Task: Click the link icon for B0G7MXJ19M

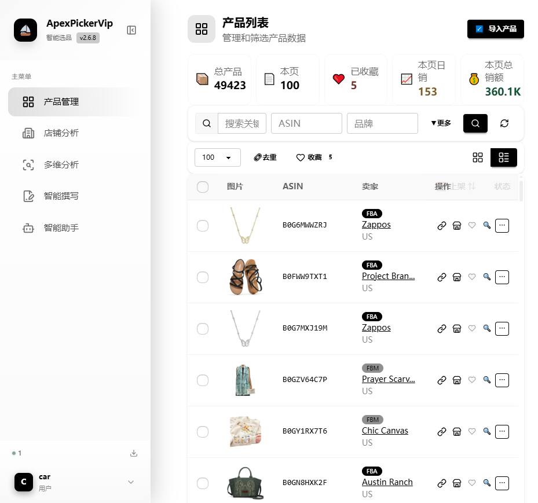Action: coord(442,329)
